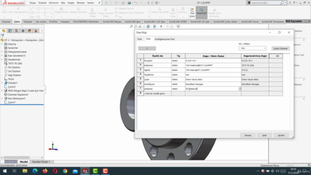
Task: Open the Özet tab in the dialog
Action: coord(139,39)
